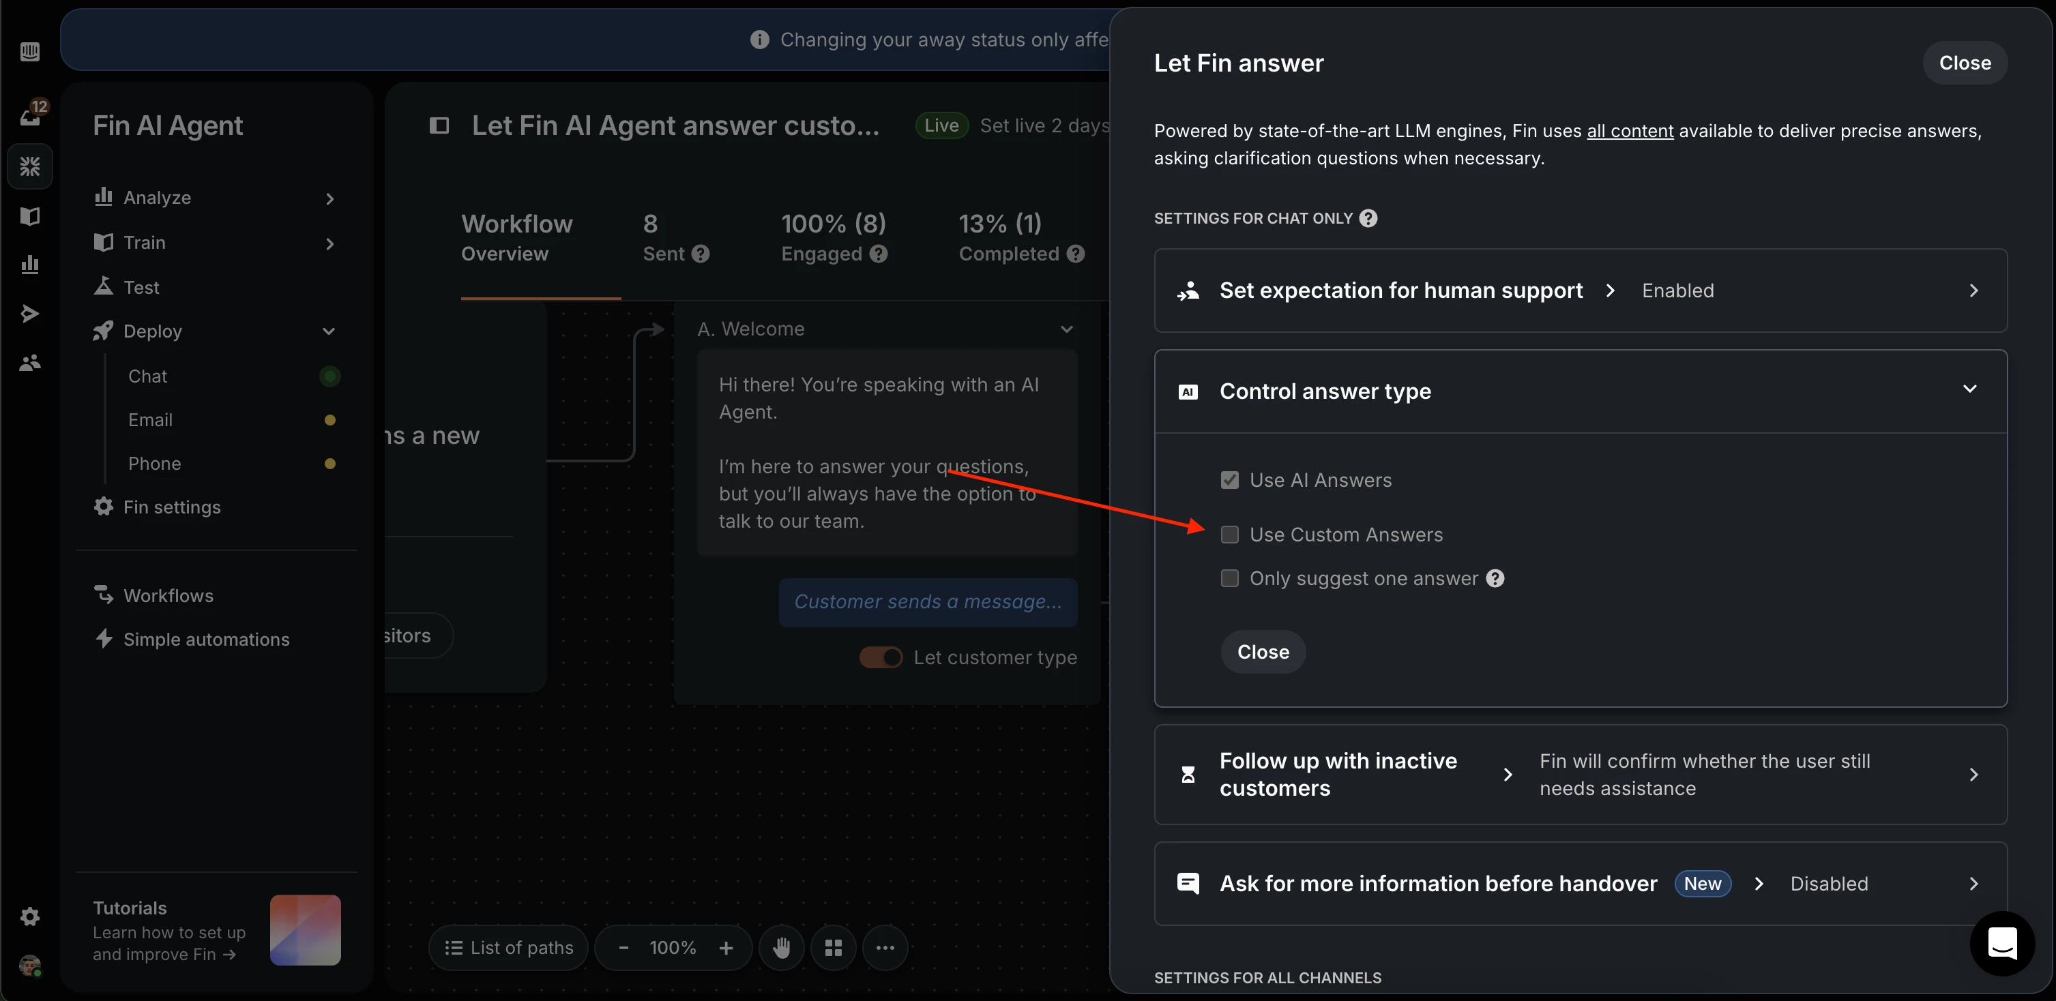Show help for Completed metric
2056x1001 pixels.
tap(1076, 254)
